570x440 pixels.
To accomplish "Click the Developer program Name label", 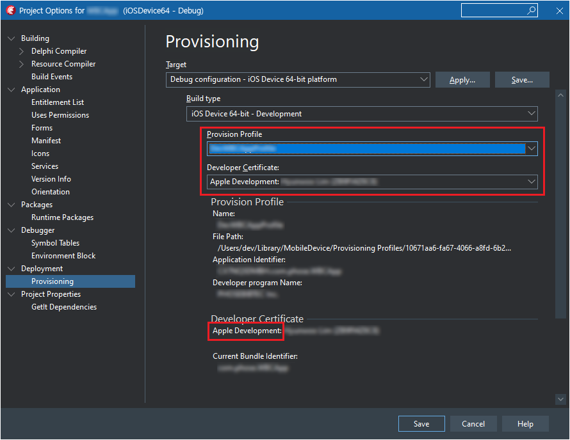I will [x=257, y=283].
